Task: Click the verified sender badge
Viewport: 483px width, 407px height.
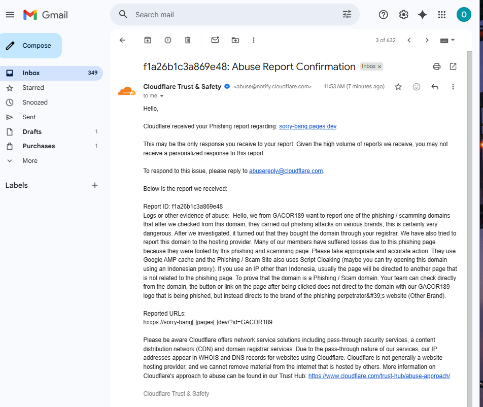Action: point(227,87)
